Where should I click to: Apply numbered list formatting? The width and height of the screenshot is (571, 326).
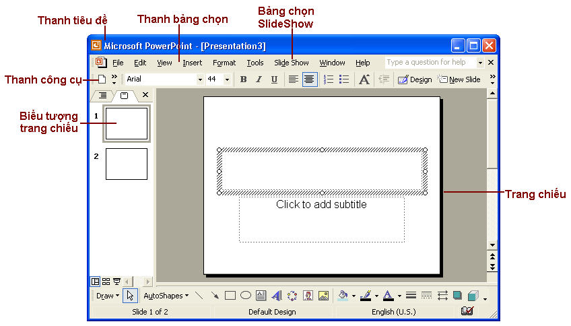(328, 79)
